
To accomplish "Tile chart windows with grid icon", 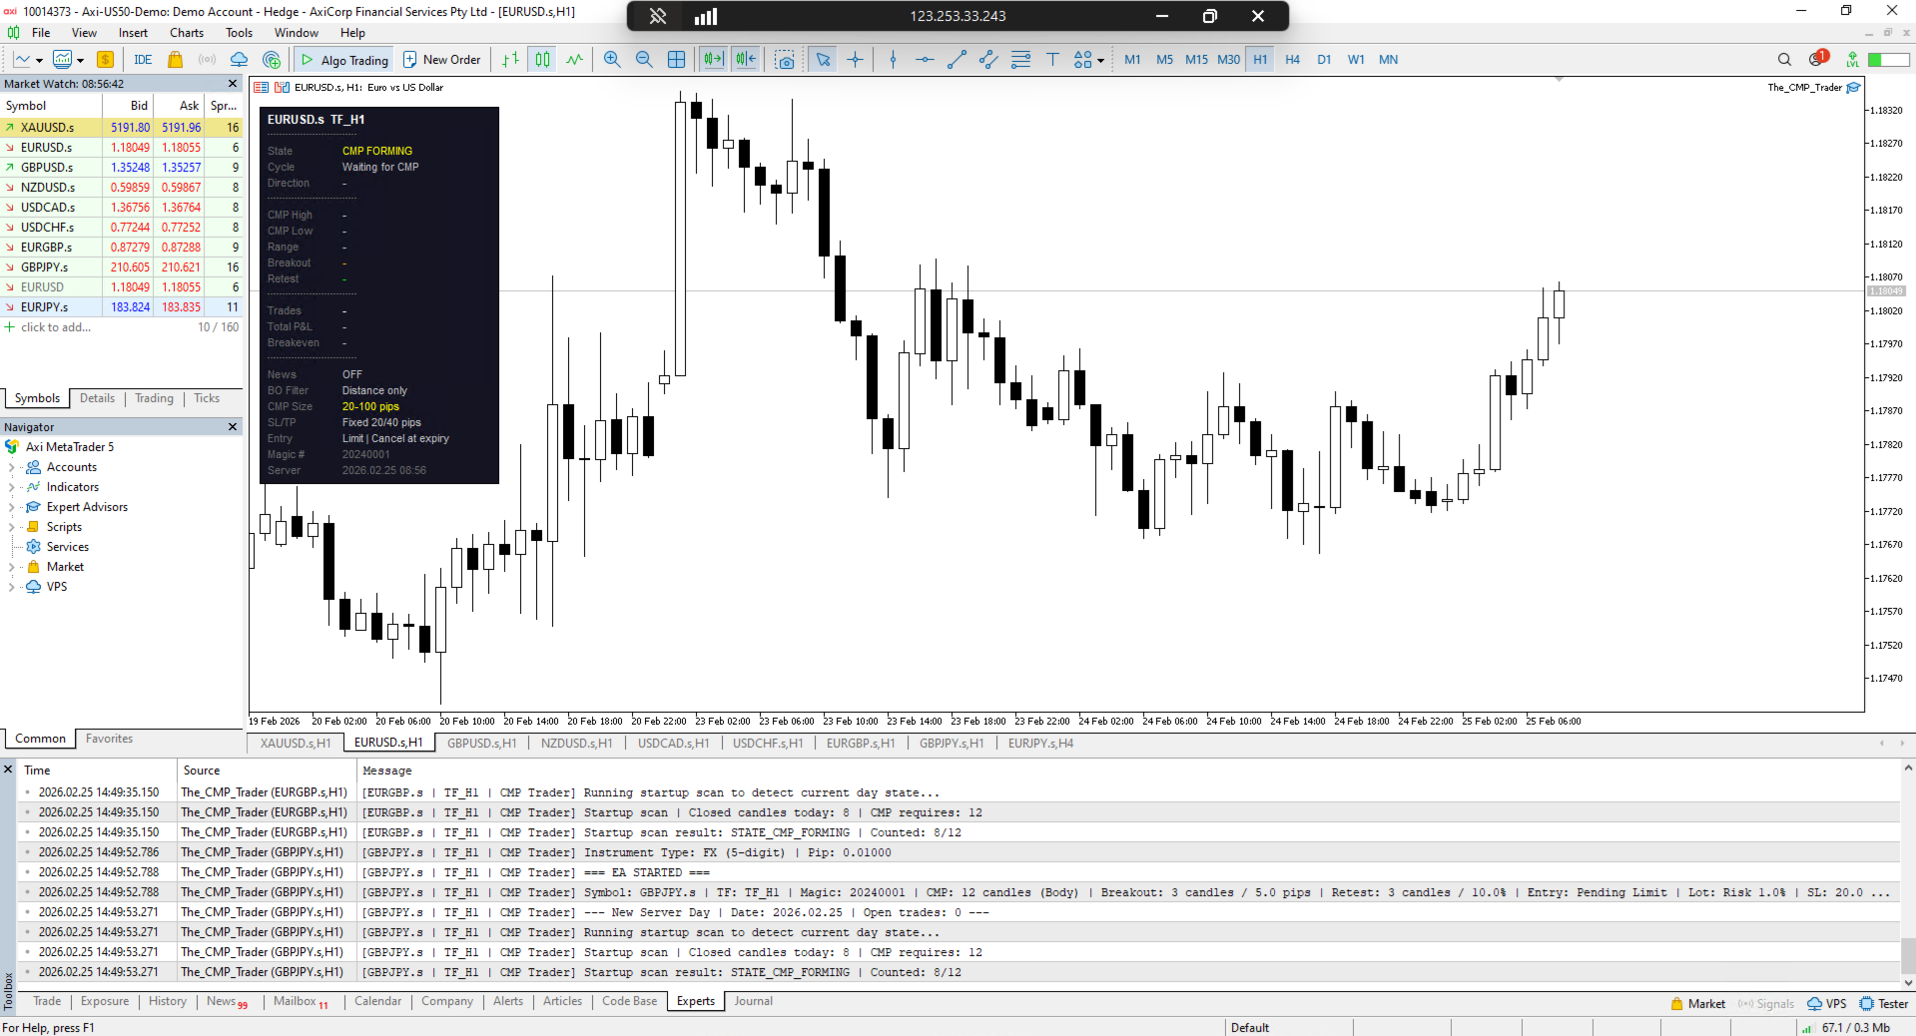I will point(676,60).
